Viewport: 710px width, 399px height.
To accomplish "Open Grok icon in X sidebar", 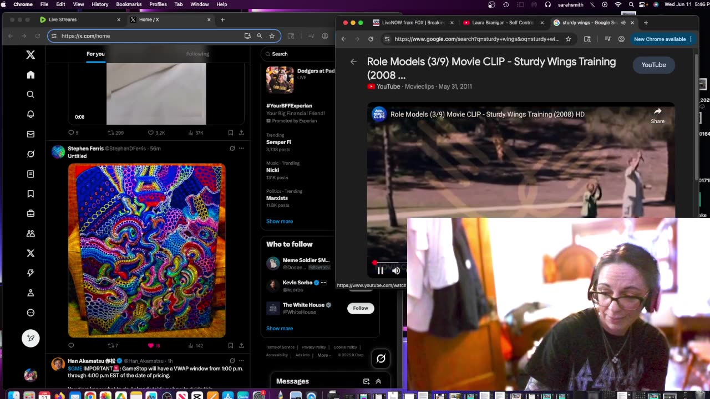I will coord(31,154).
